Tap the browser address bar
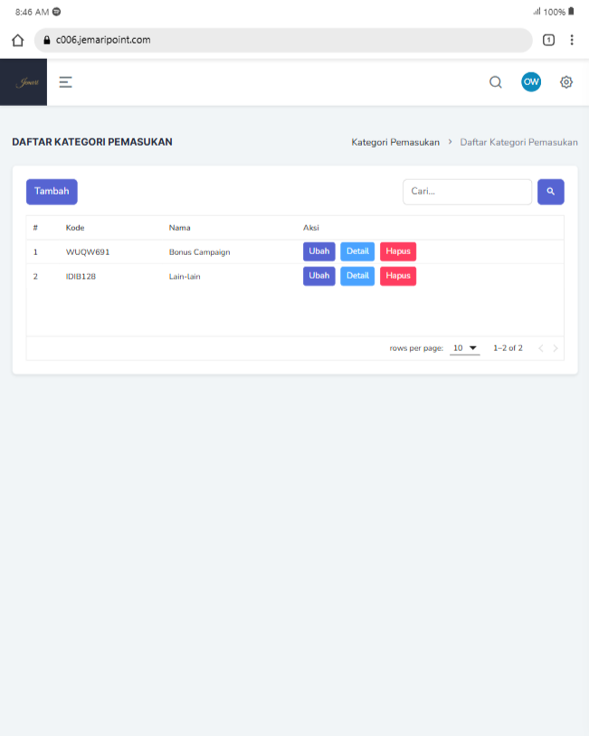Image resolution: width=589 pixels, height=736 pixels. click(x=282, y=40)
